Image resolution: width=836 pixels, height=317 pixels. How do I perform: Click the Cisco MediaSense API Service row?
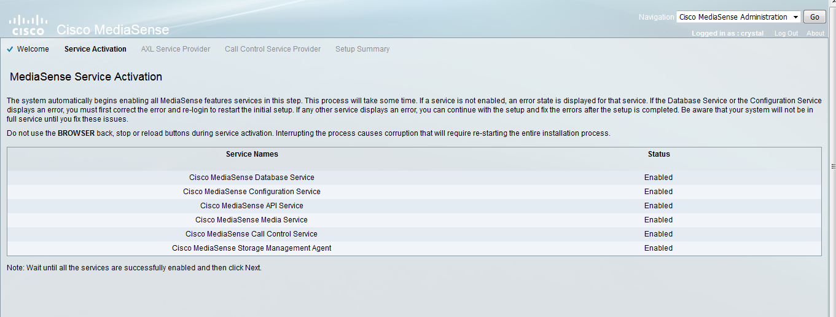(252, 206)
